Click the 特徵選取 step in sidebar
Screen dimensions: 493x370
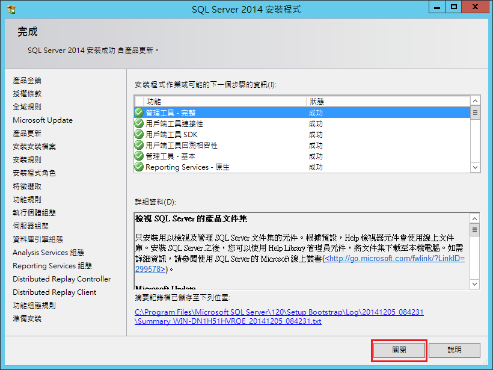point(27,187)
